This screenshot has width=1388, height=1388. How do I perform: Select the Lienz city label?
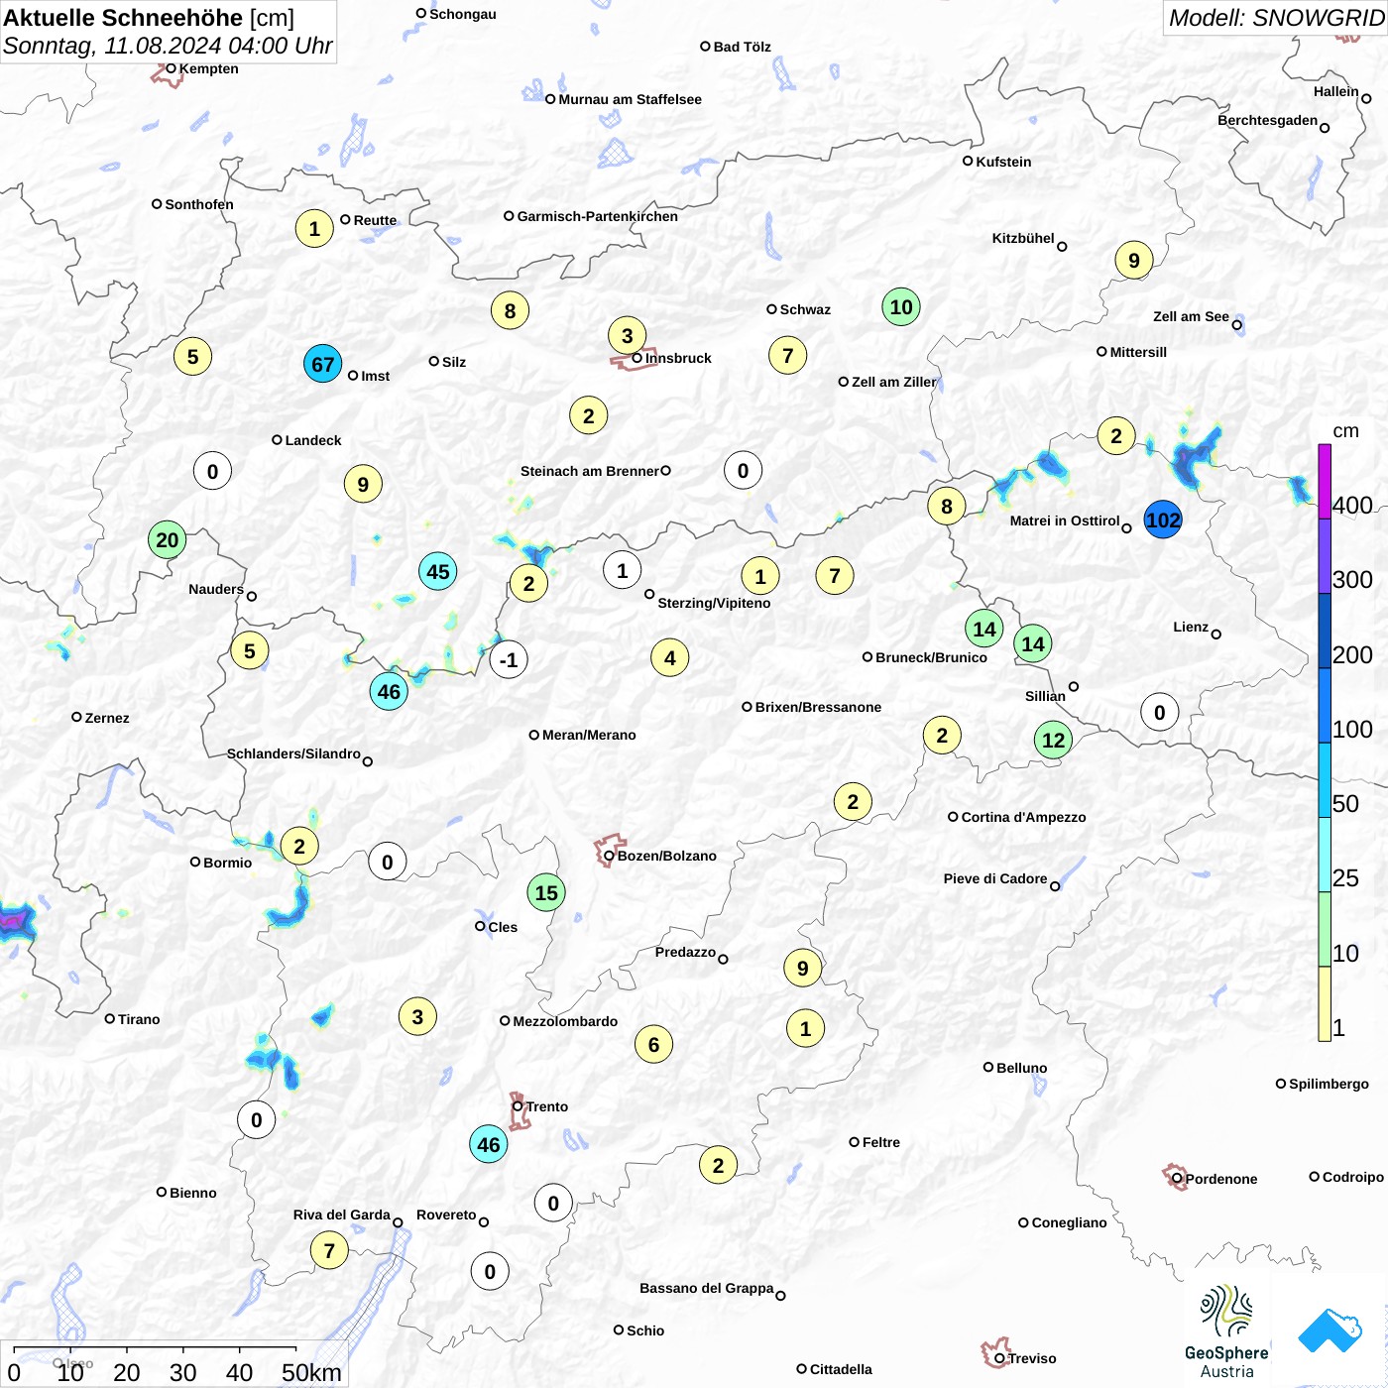[x=1191, y=627]
